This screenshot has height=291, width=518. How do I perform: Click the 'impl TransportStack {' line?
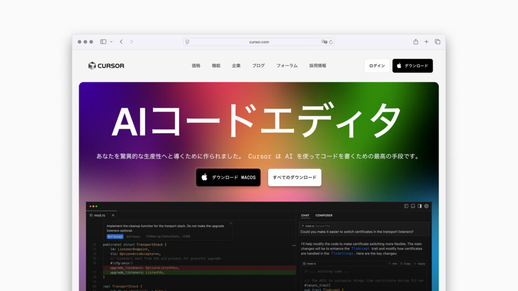122,286
